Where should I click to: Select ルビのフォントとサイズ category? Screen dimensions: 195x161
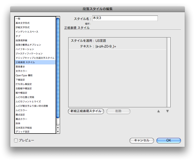pyautogui.click(x=35, y=101)
